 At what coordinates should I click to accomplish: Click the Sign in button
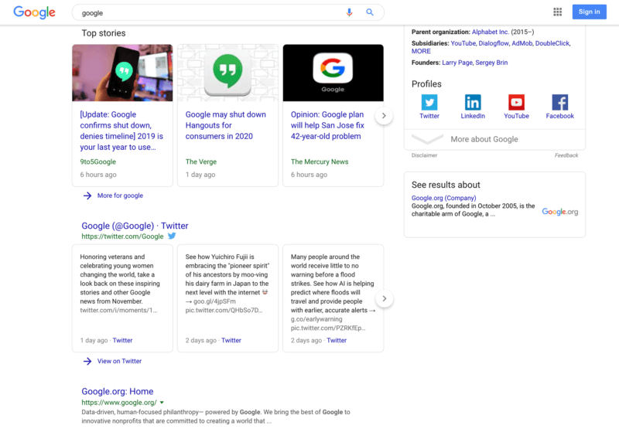pyautogui.click(x=589, y=12)
